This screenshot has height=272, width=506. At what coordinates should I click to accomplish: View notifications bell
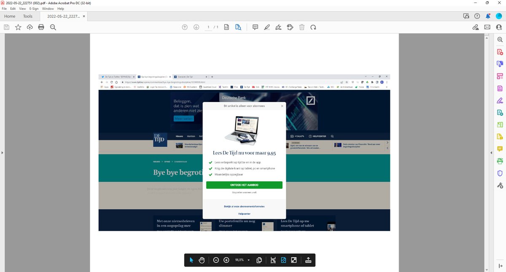[x=488, y=16]
